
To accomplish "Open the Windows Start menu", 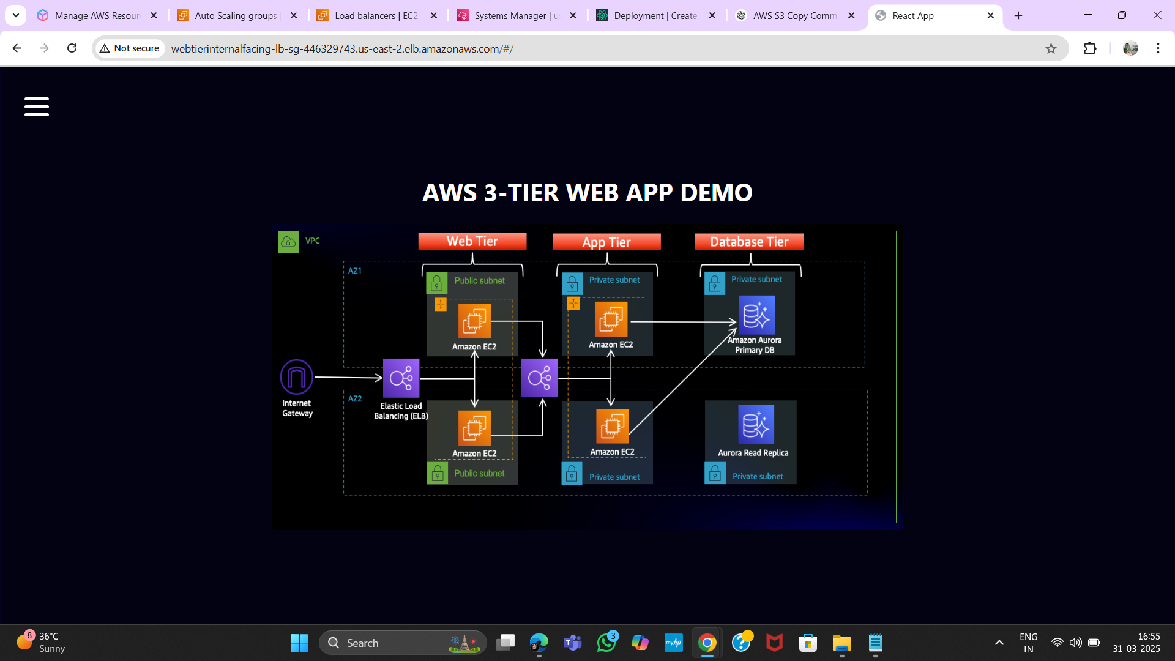I will (x=299, y=643).
